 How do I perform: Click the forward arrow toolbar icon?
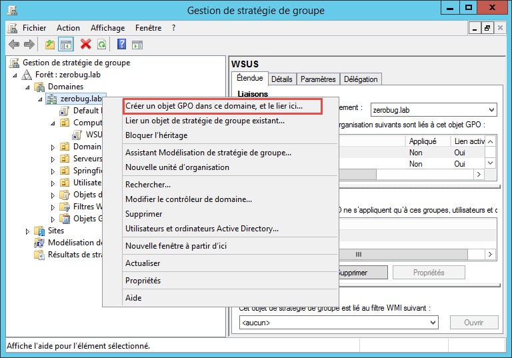tap(29, 45)
